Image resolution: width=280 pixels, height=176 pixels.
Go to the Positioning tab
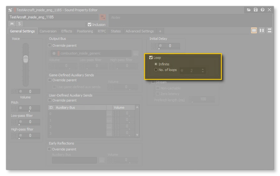tap(85, 31)
